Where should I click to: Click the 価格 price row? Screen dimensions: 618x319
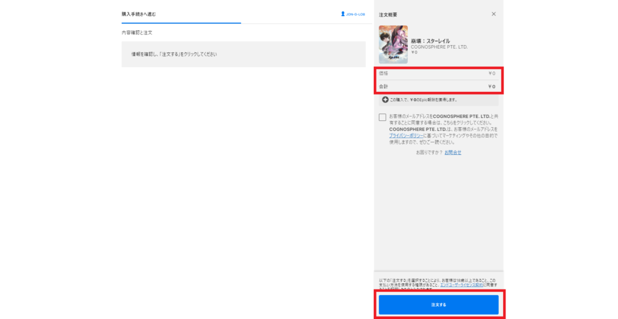[438, 73]
